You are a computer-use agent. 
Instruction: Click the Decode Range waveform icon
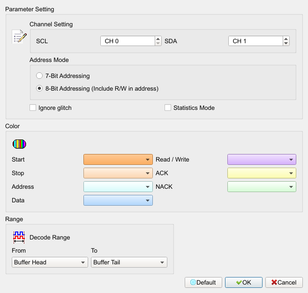pyautogui.click(x=19, y=237)
